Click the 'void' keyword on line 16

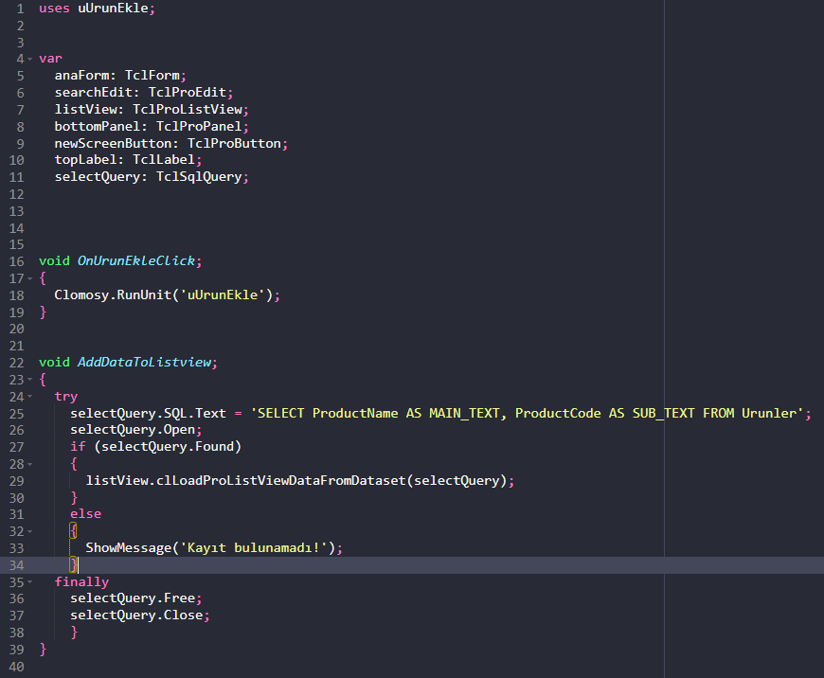point(54,260)
